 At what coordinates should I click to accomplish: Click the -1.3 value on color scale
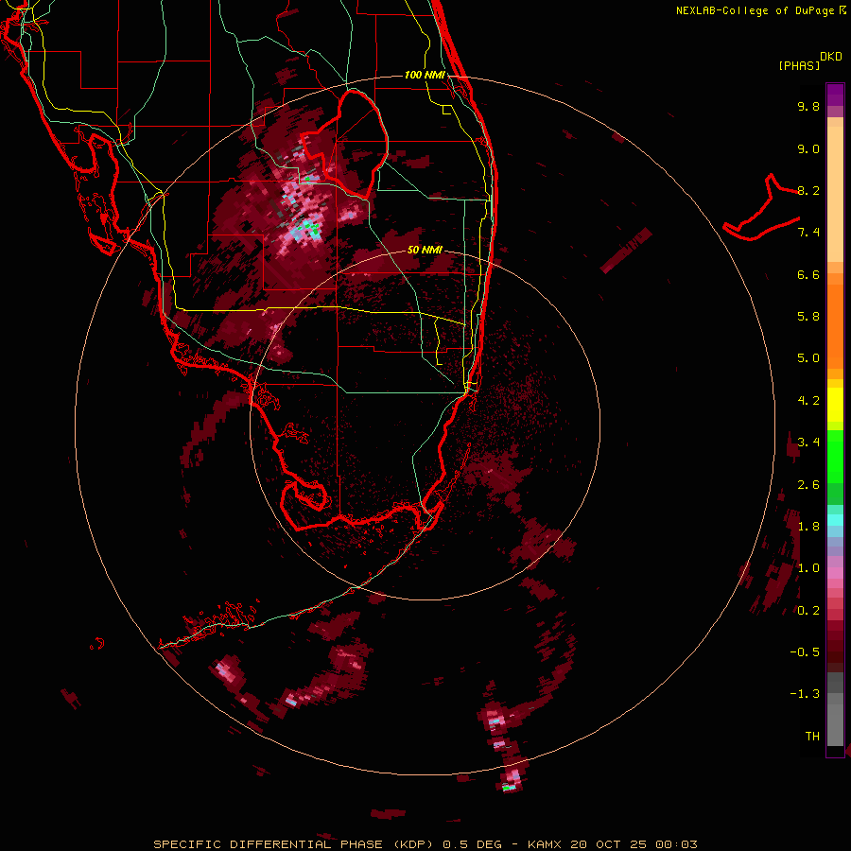(805, 694)
